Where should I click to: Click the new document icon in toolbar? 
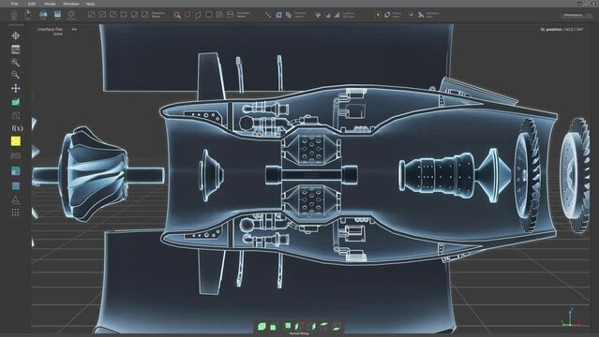[x=14, y=15]
